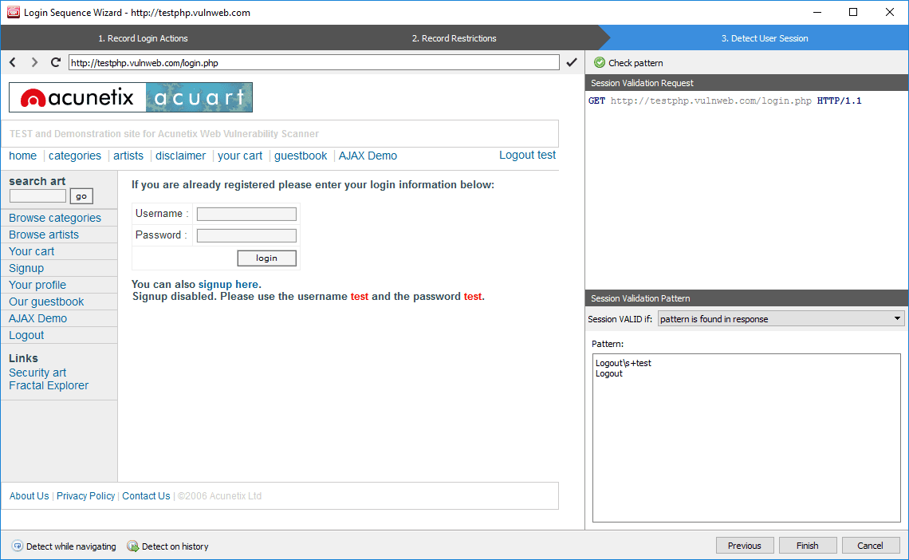
Task: Click the Logout\s+test pattern line
Action: click(624, 363)
